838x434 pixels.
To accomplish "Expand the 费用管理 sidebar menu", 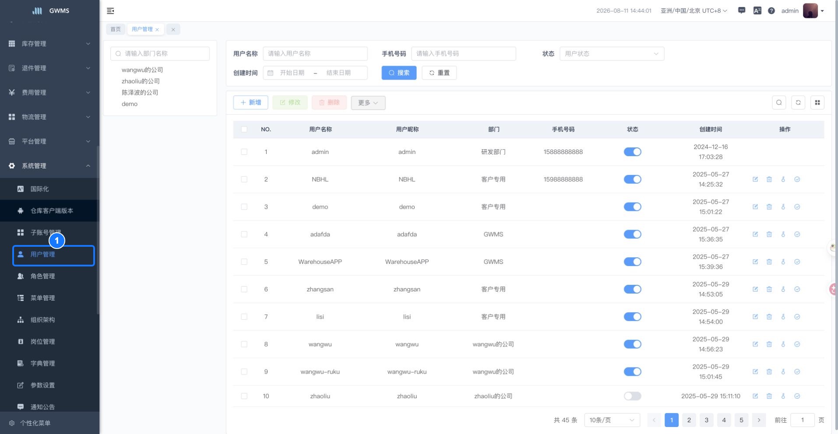I will coord(50,93).
